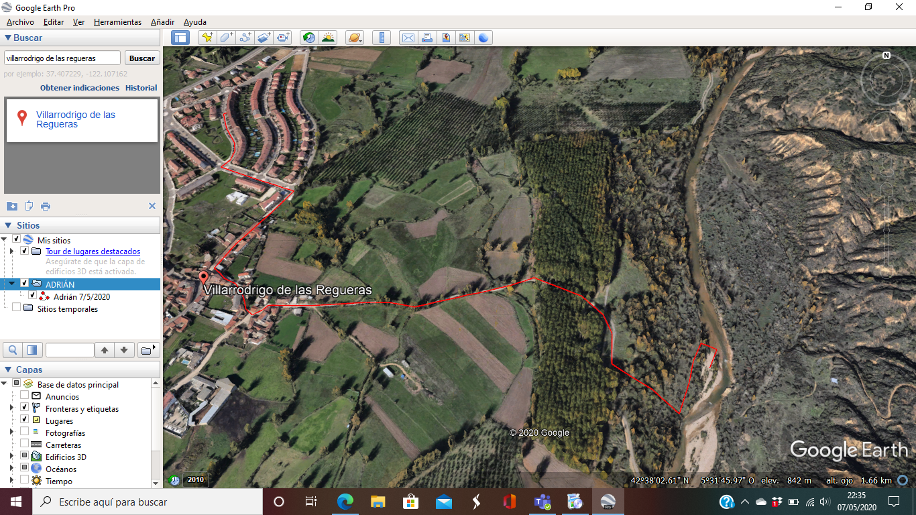This screenshot has width=916, height=515.
Task: Open the ruler measurement tool
Action: point(381,38)
